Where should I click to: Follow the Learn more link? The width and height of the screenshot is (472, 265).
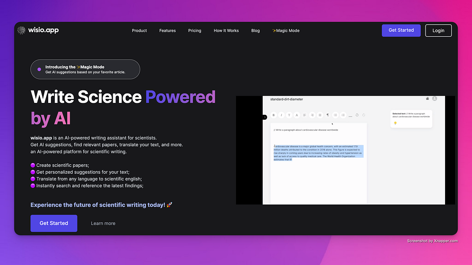pos(103,223)
